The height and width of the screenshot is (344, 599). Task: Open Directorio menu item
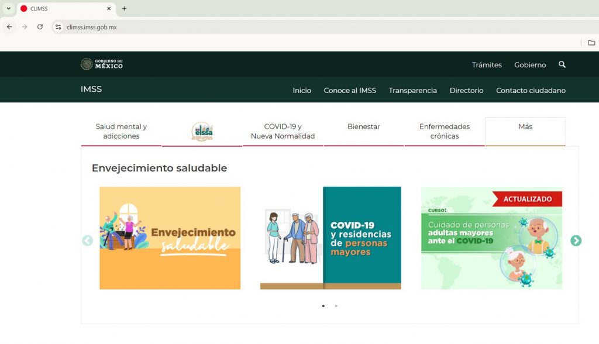(466, 91)
